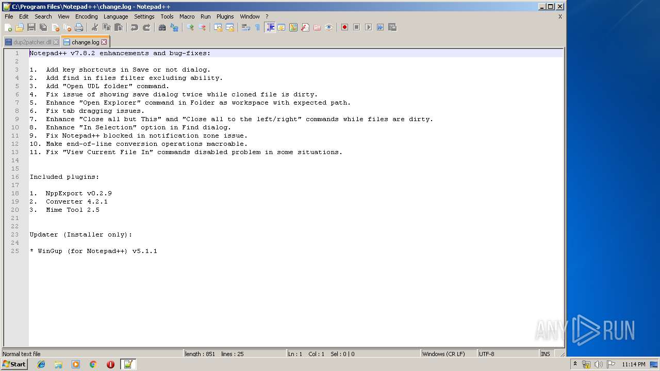
Task: Open the File menu
Action: (x=9, y=16)
